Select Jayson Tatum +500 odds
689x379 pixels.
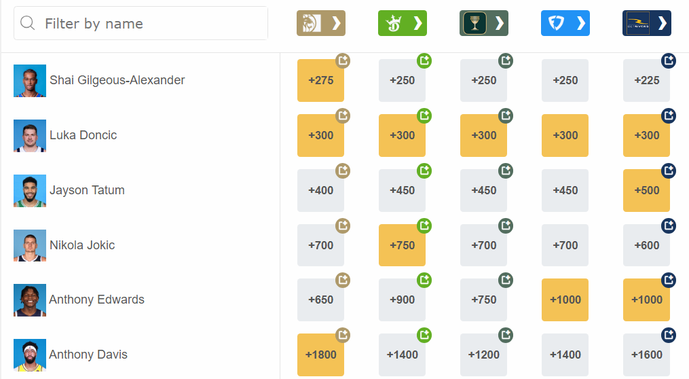click(x=646, y=190)
